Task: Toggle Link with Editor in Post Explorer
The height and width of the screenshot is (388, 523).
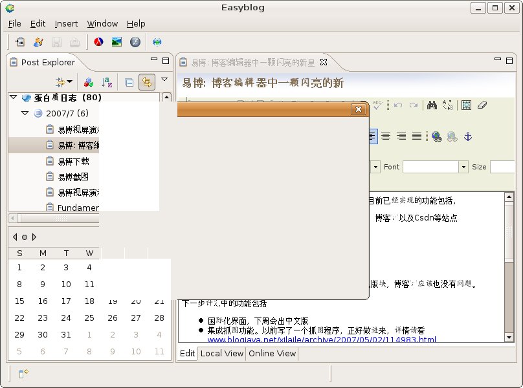Action: 147,82
